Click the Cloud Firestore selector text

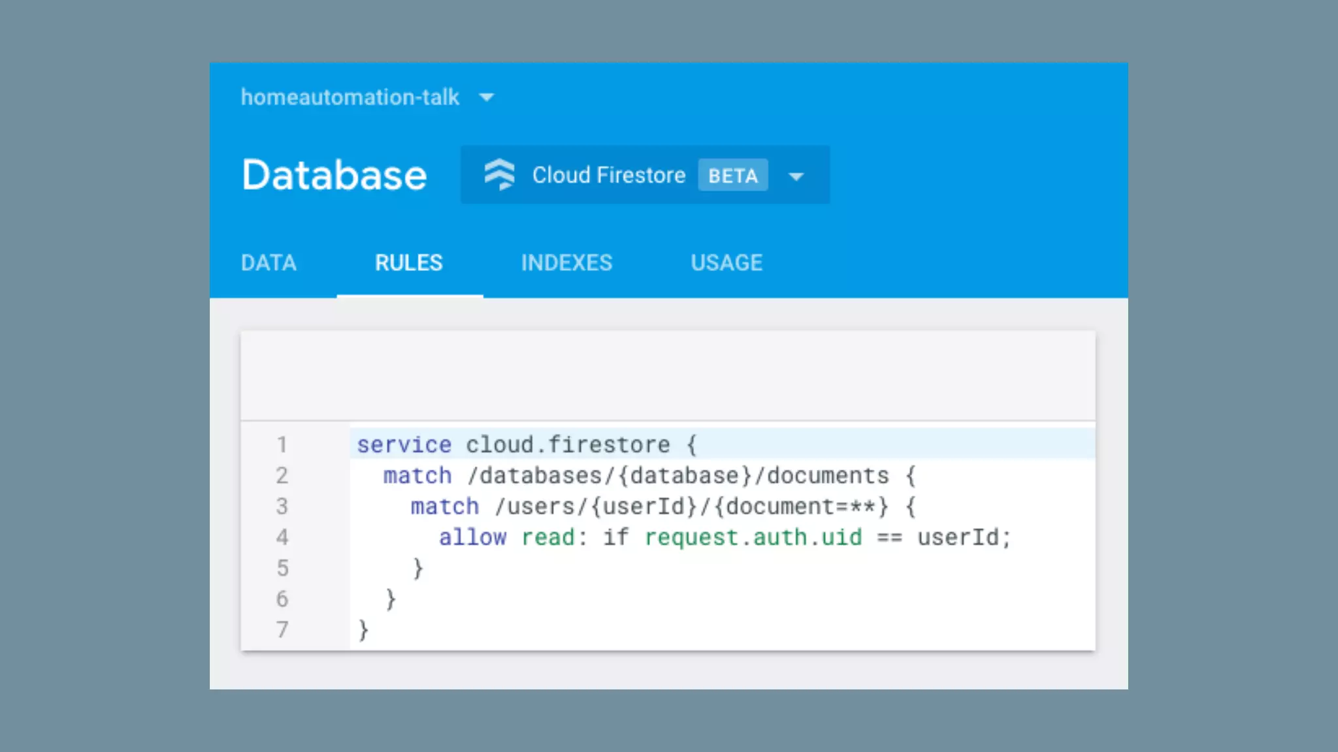[x=608, y=175]
